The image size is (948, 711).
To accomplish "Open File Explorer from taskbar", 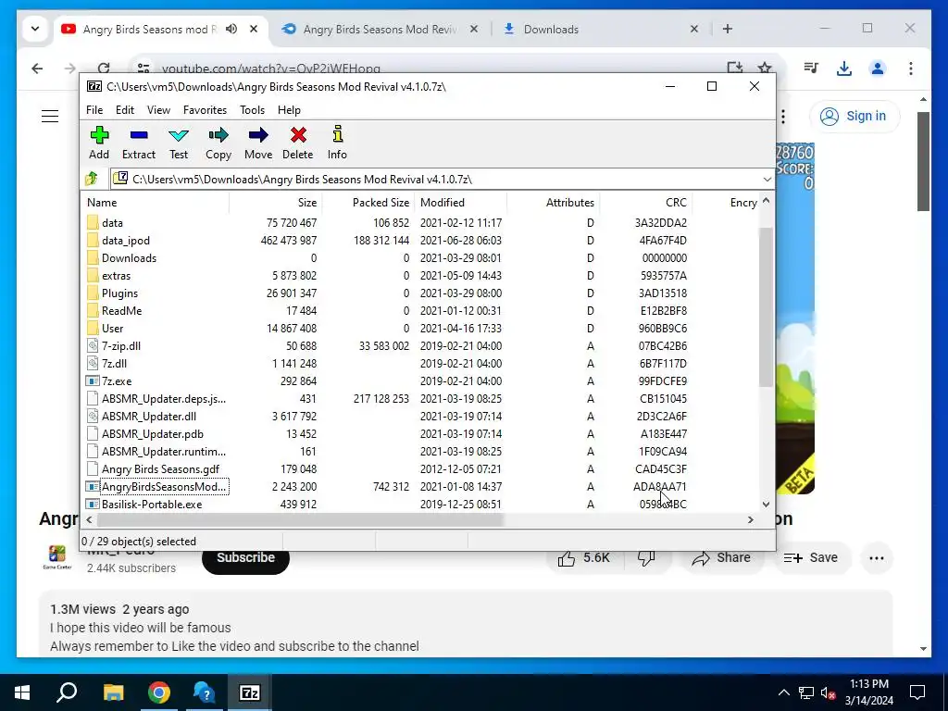I will tap(113, 692).
